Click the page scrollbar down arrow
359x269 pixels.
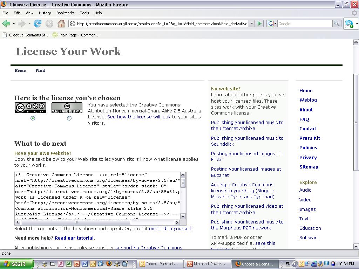click(x=356, y=247)
